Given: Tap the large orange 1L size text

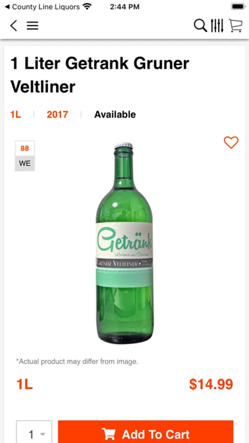Looking at the screenshot, I should coord(25,384).
